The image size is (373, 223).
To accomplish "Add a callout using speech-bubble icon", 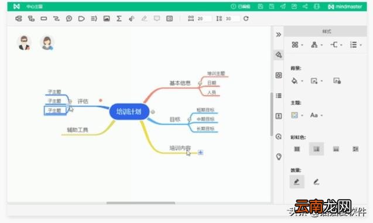I will (x=69, y=19).
